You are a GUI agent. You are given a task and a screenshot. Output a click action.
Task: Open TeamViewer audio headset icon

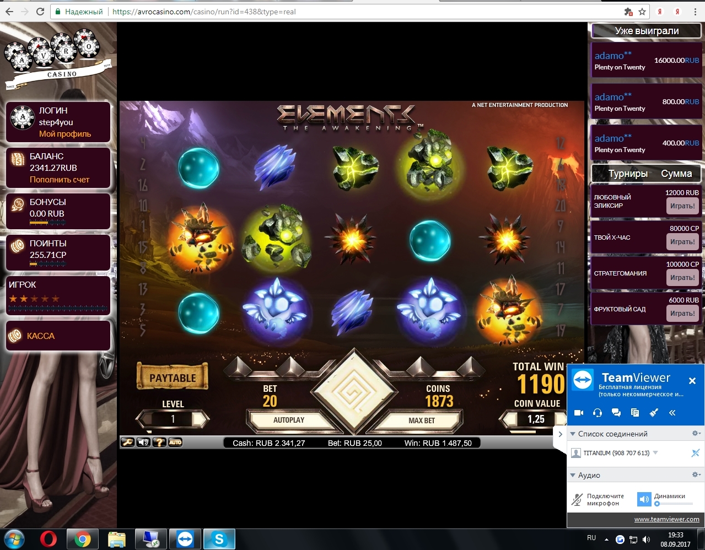(598, 412)
